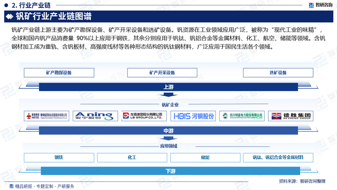The image size is (337, 190).
Task: Click the blue bullet beside 2. 行业产业链
Action: pos(6,5)
